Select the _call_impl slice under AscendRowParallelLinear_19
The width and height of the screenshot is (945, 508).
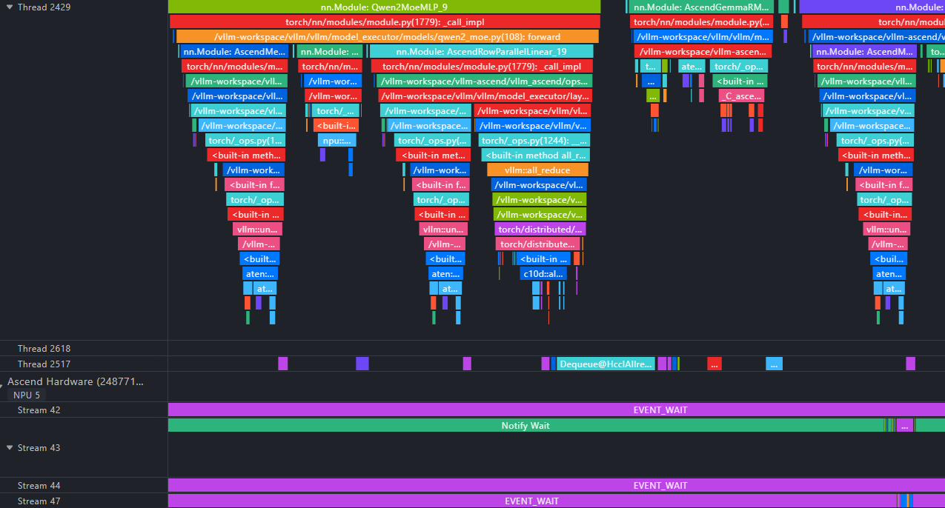[482, 66]
